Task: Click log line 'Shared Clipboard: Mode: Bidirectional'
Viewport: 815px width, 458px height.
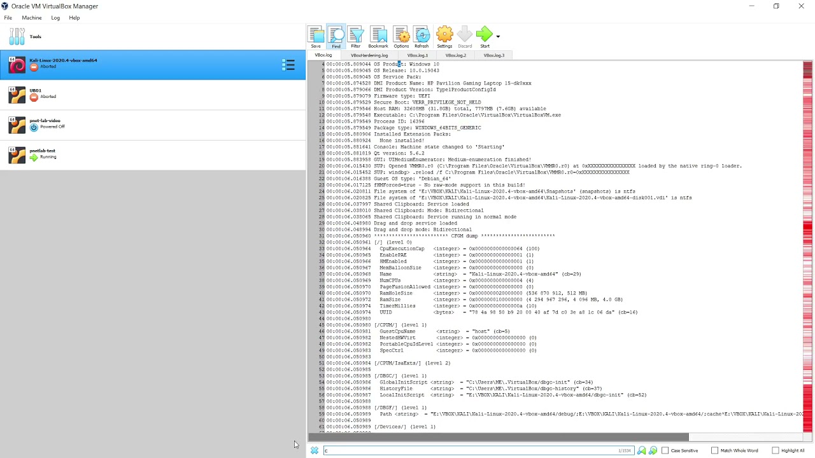Action: pyautogui.click(x=429, y=211)
